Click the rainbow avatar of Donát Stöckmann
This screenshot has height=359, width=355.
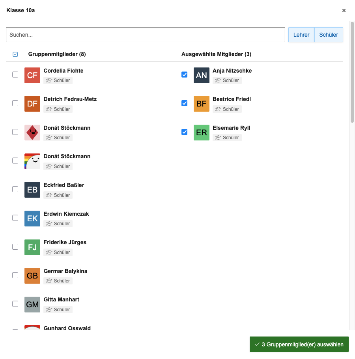point(32,161)
